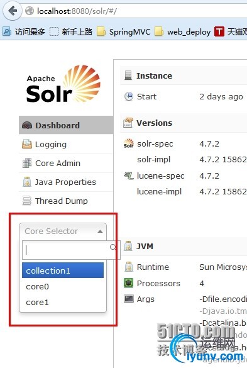247x368 pixels.
Task: Click the browser back arrow button
Action: [13, 11]
